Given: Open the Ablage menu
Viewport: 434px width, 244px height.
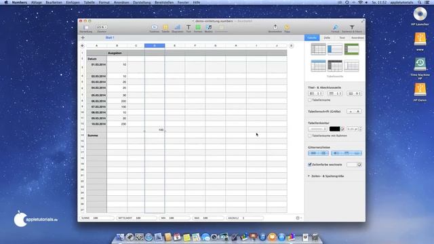Looking at the screenshot, I should (36, 2).
